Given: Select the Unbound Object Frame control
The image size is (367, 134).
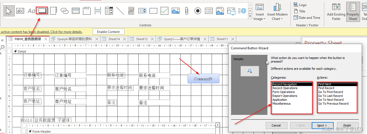Looking at the screenshot, I should tap(176, 11).
